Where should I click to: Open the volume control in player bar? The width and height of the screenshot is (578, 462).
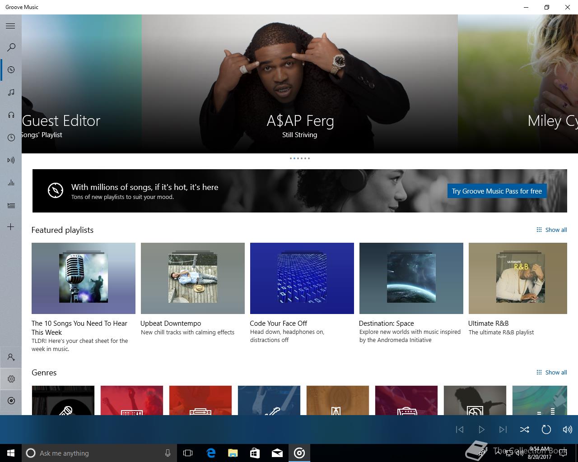point(568,430)
